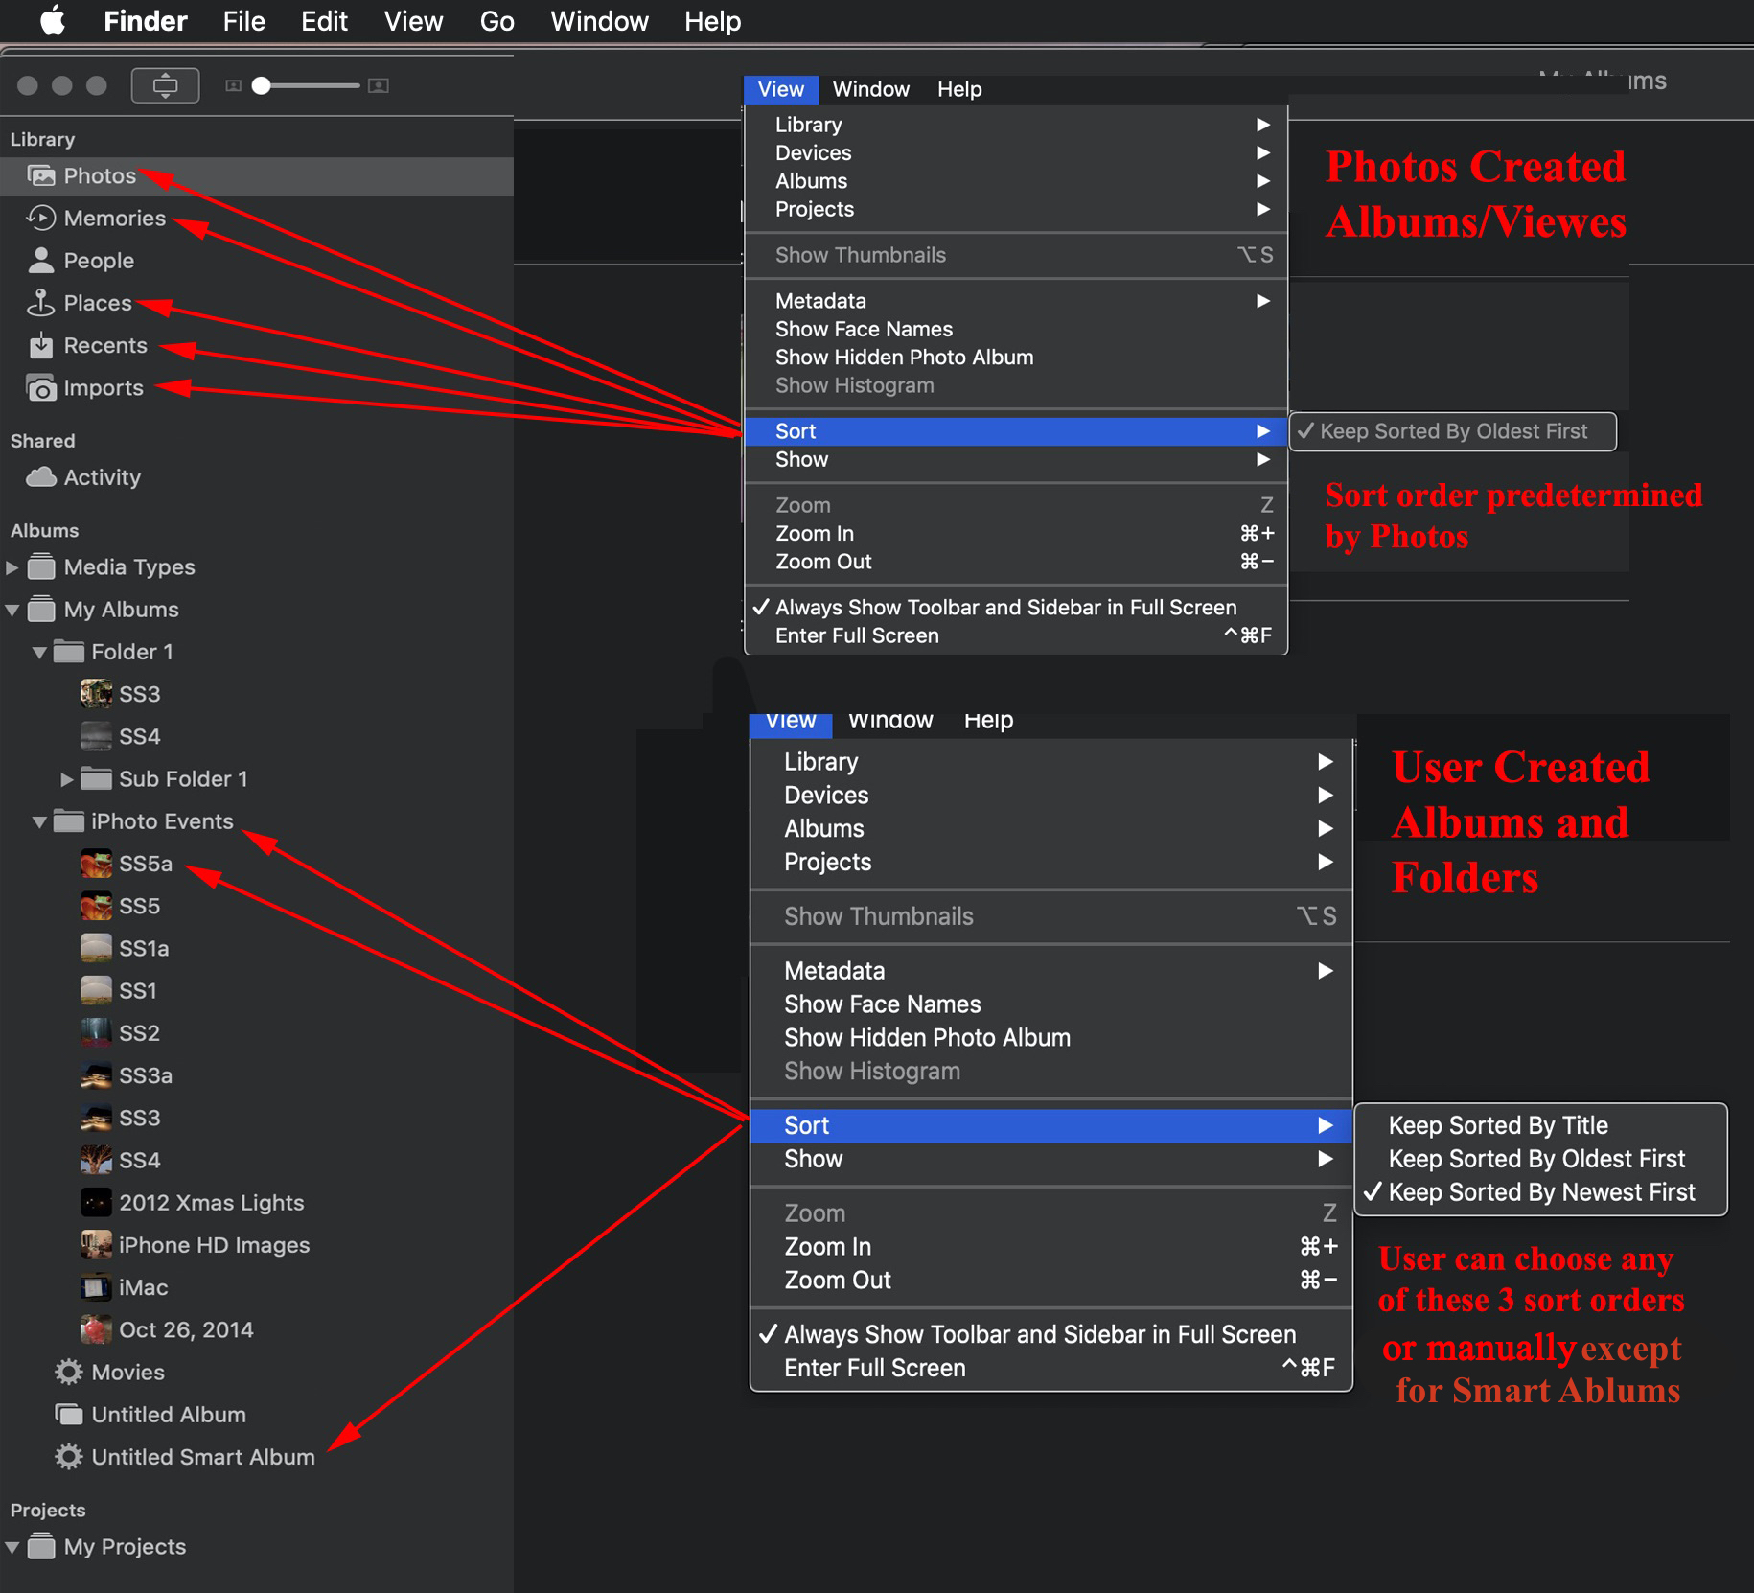
Task: Open Memories via its sidebar icon
Action: click(41, 219)
